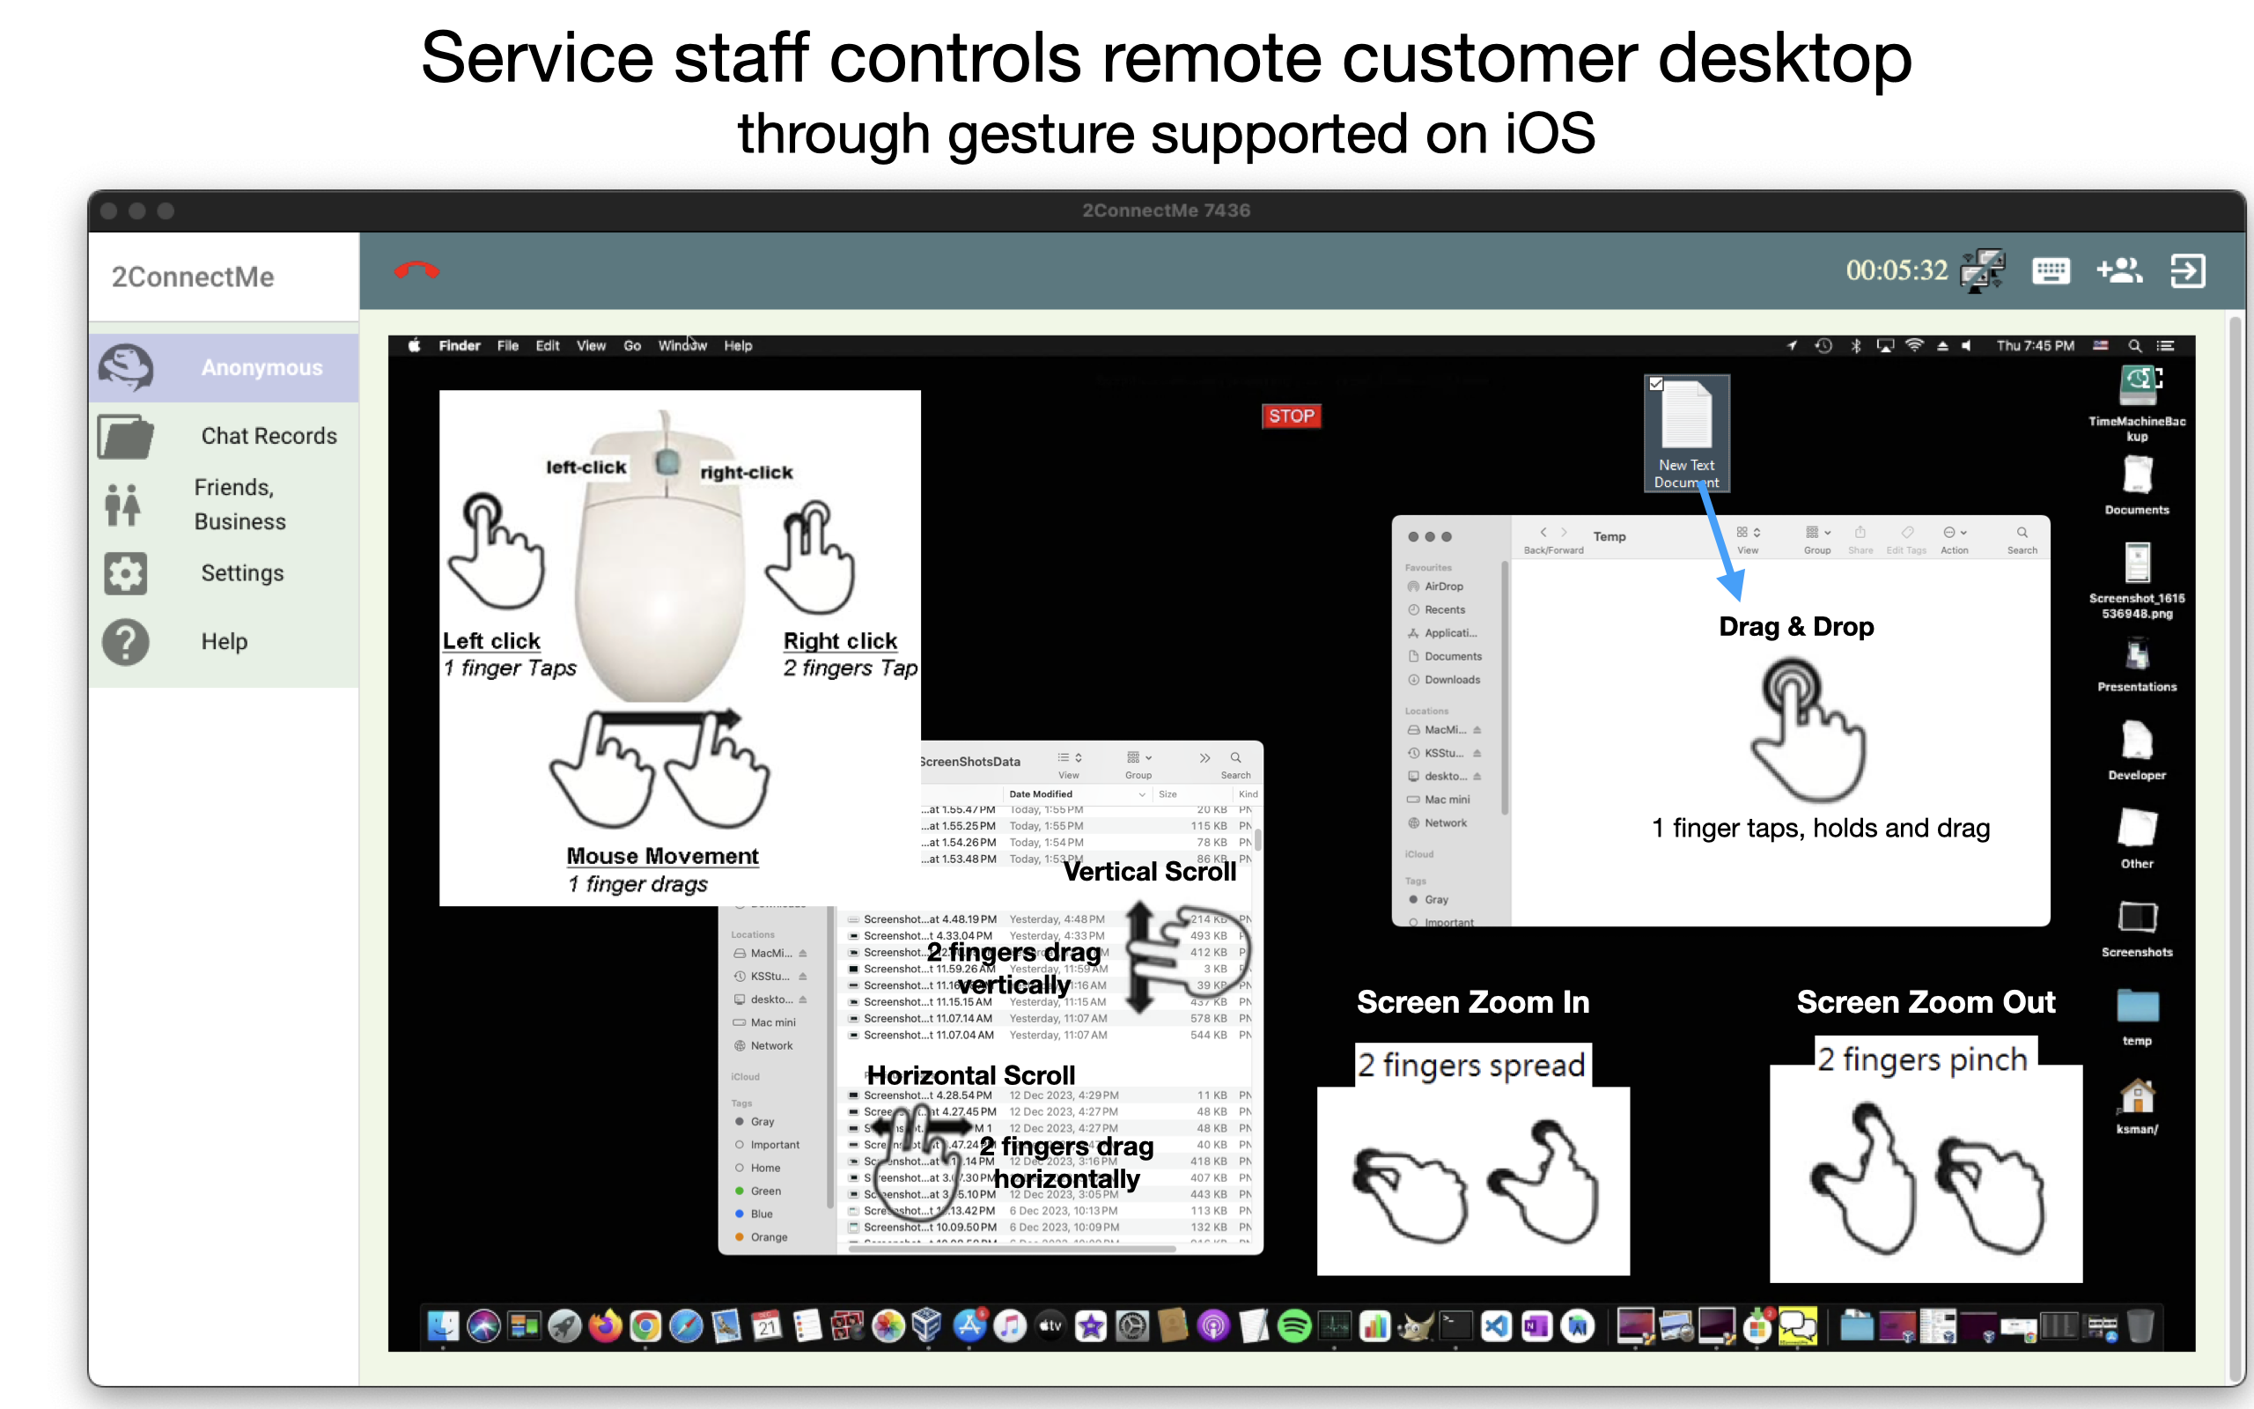Open Trash in the remote dock
2254x1409 pixels.
click(2140, 1325)
